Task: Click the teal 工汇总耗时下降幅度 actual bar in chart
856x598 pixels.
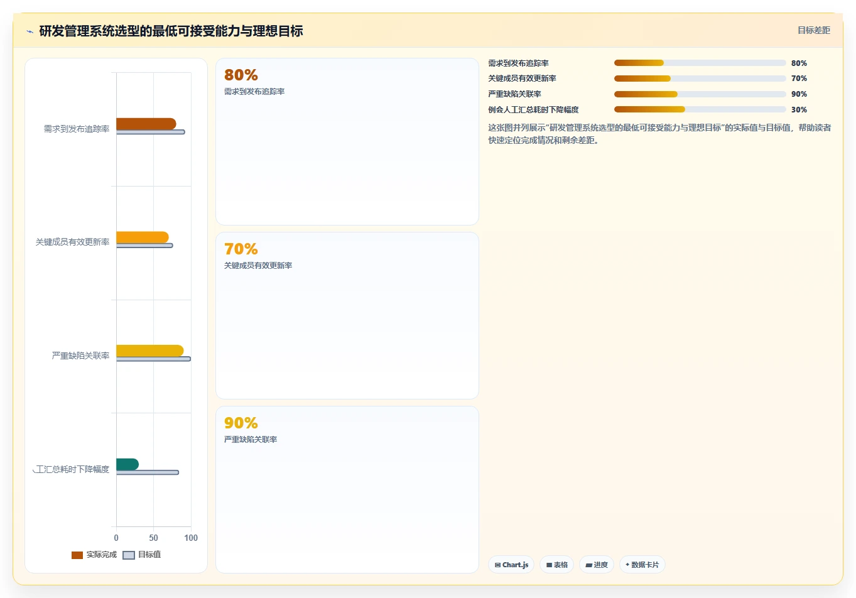Action: pos(127,464)
